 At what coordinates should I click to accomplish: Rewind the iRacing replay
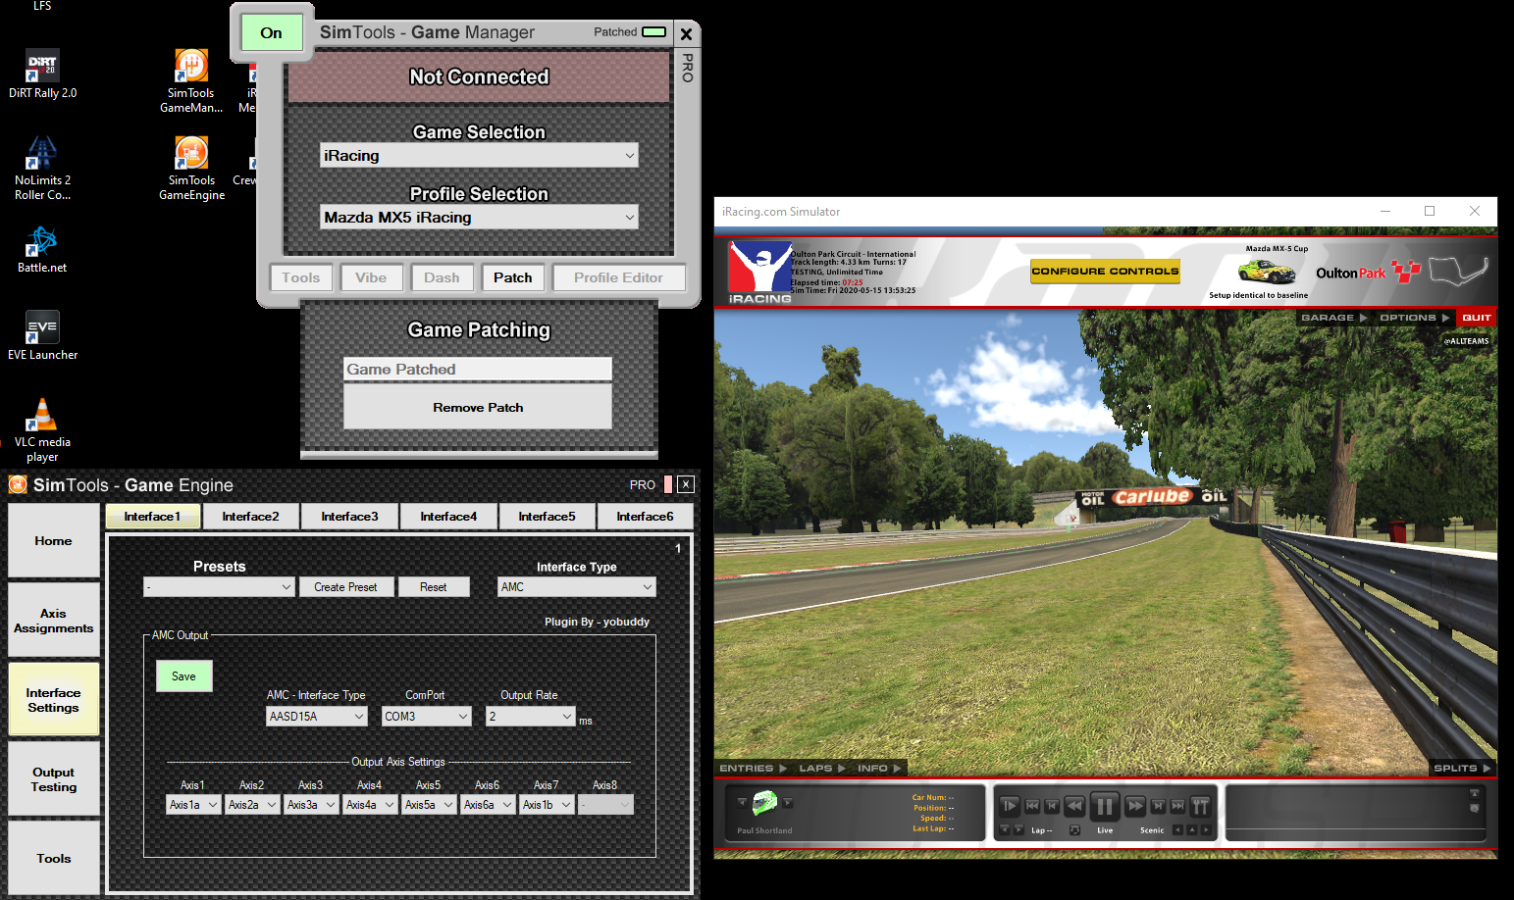(1074, 806)
